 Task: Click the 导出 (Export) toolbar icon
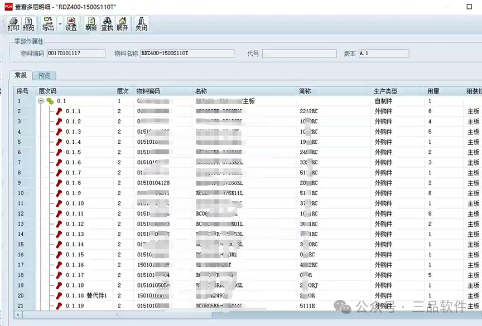click(x=48, y=24)
